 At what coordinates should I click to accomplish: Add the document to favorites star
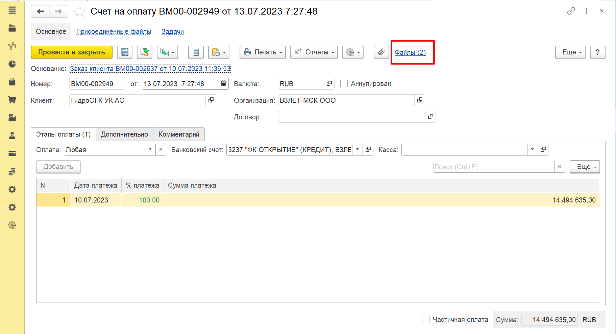[79, 11]
